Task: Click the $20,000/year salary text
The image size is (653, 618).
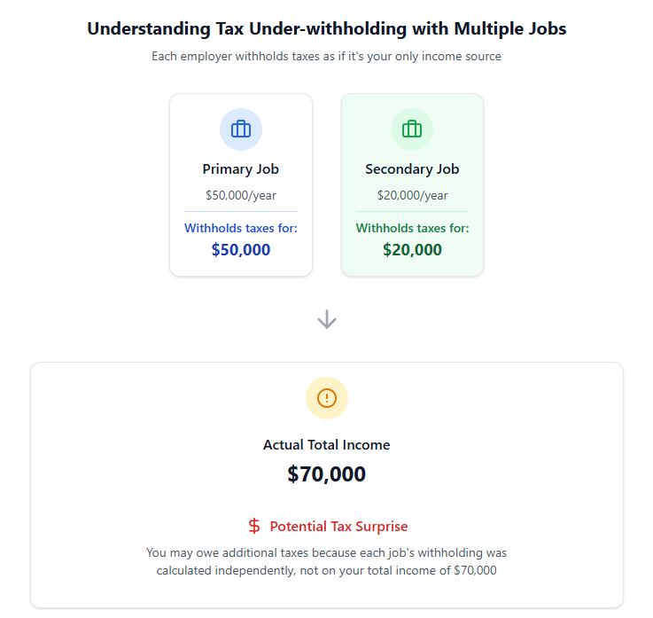Action: click(x=412, y=195)
